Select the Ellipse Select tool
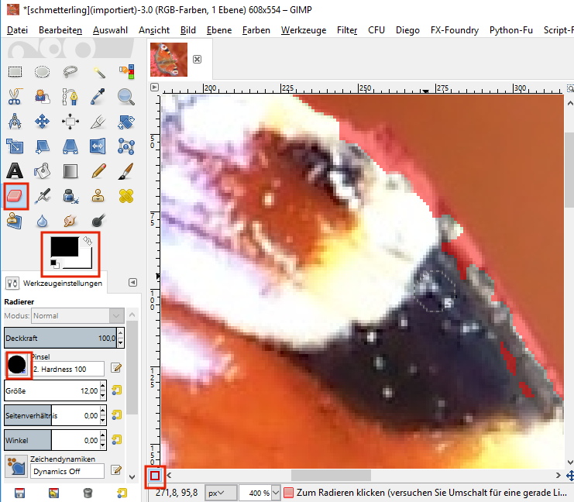 [42, 72]
